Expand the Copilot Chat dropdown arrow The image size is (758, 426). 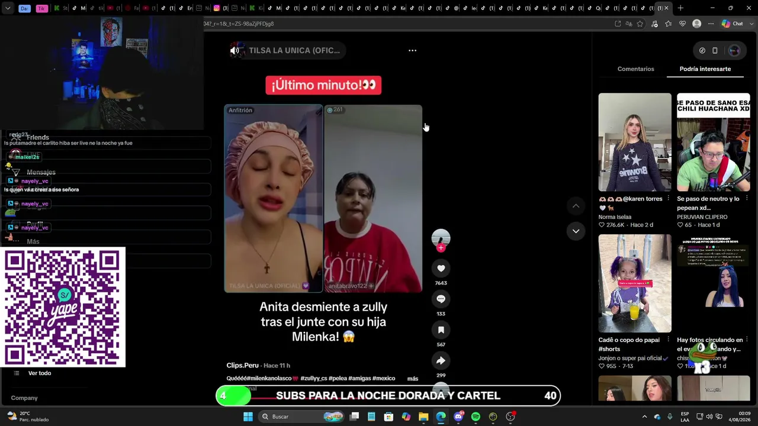[x=751, y=24]
